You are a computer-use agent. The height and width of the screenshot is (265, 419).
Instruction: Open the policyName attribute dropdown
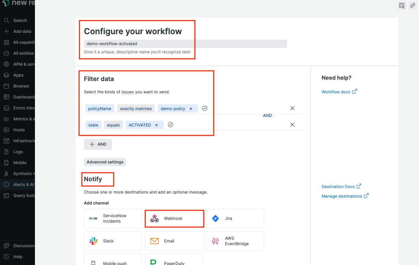[x=100, y=108]
